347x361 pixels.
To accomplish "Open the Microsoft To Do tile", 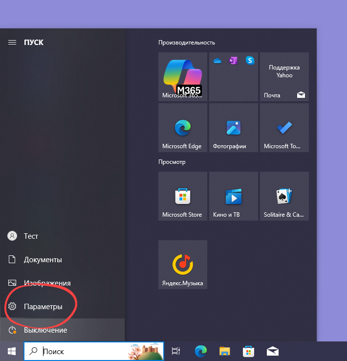I will [x=284, y=128].
